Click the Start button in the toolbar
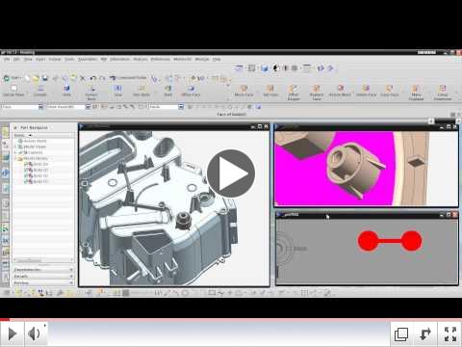The image size is (462, 347). coord(12,78)
